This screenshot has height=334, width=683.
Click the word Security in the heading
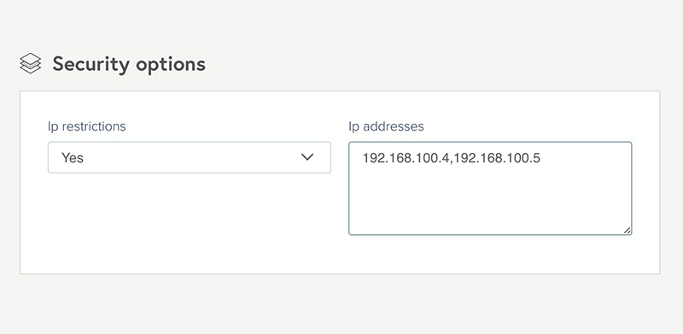coord(90,64)
